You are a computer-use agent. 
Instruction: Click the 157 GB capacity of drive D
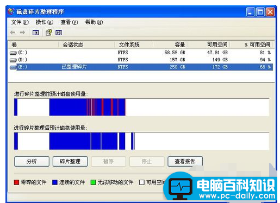177,60
